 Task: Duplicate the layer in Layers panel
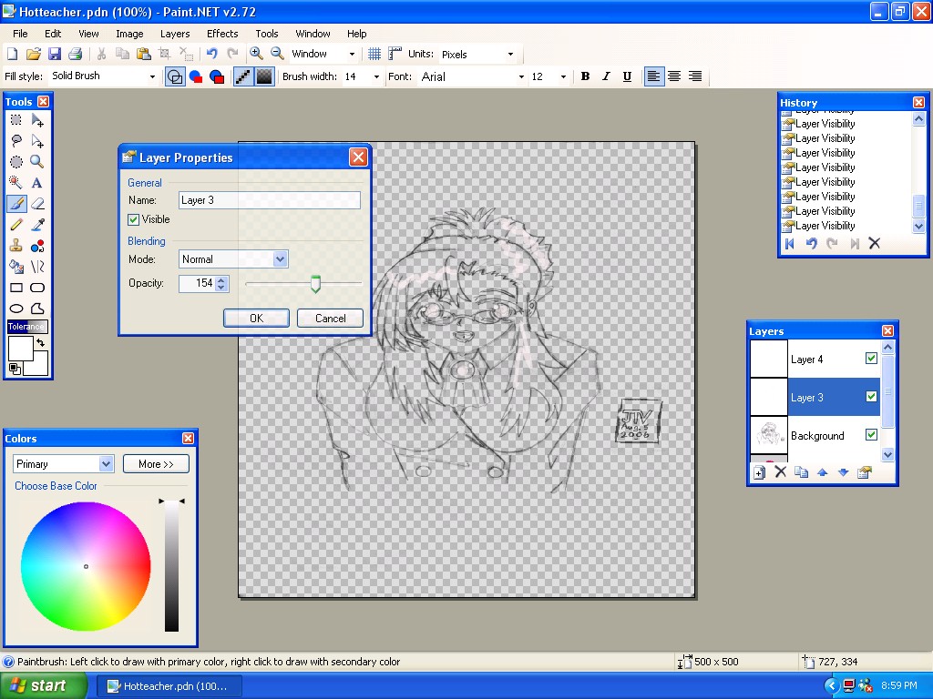(x=802, y=472)
